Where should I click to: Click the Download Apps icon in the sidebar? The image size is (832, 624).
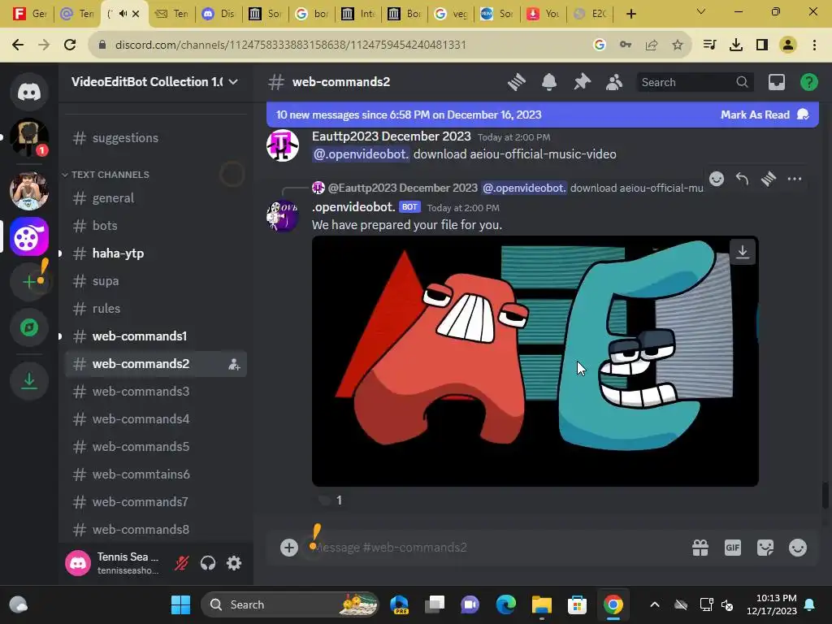click(x=29, y=380)
